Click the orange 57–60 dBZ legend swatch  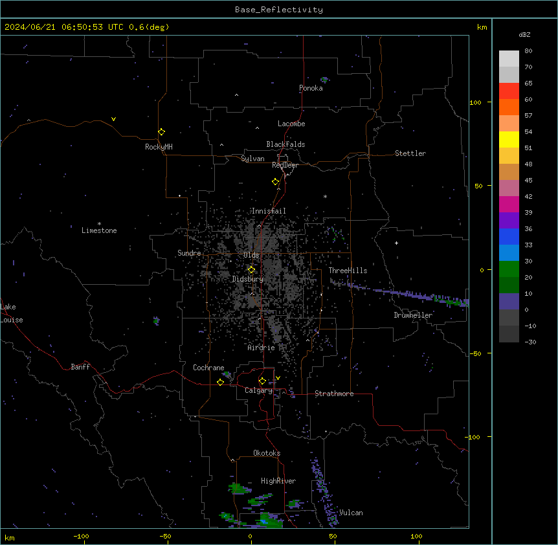(509, 107)
